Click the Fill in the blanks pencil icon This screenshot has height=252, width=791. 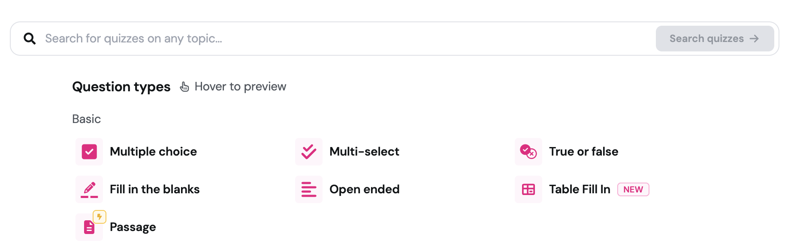[x=89, y=189]
